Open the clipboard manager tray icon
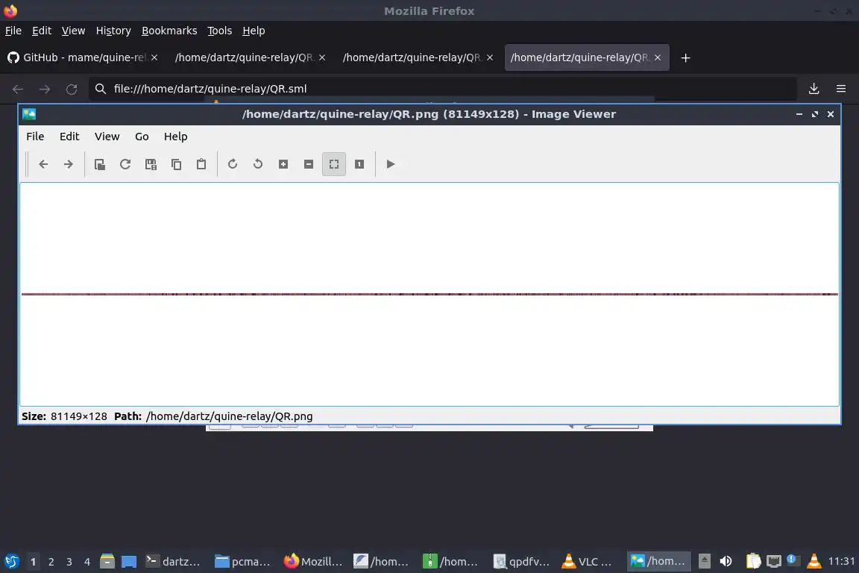This screenshot has height=573, width=859. coord(753,562)
